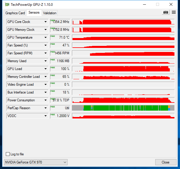This screenshot has height=169, width=180.
Task: Click the PerfCap Reason colored bar graph
Action: coord(123,108)
